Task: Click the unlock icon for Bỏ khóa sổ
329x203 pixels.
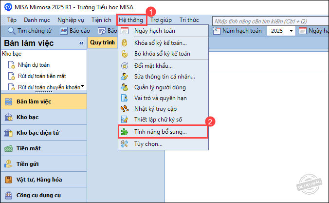Action: coord(125,54)
